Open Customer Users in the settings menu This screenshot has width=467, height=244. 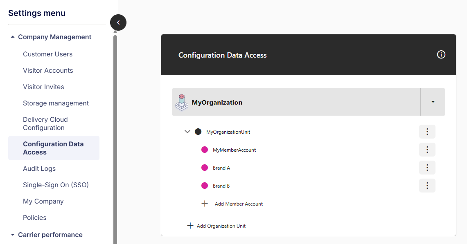click(x=47, y=54)
